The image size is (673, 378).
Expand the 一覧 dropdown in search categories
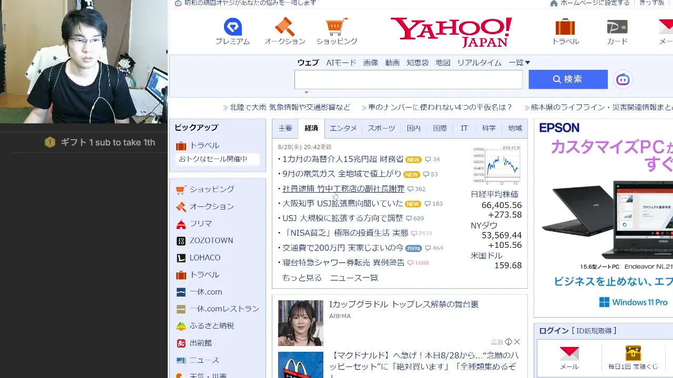[x=519, y=62]
